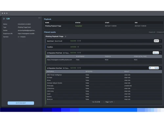Select the Quttera antivirus row
This screenshot has height=123, width=164.
104,97
